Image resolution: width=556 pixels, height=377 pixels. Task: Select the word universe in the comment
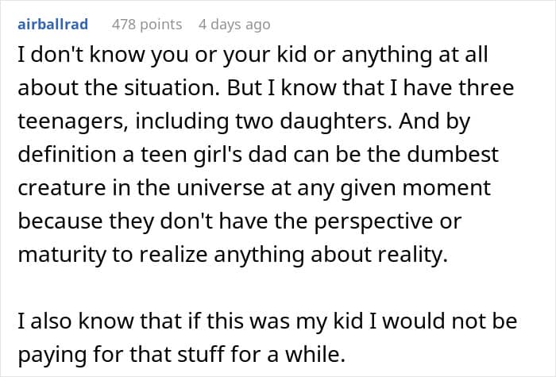[221, 188]
